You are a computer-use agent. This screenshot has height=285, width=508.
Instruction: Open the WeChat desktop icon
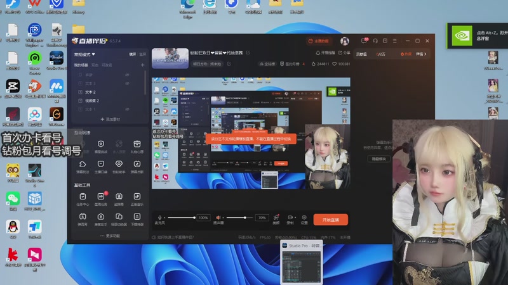pyautogui.click(x=13, y=201)
